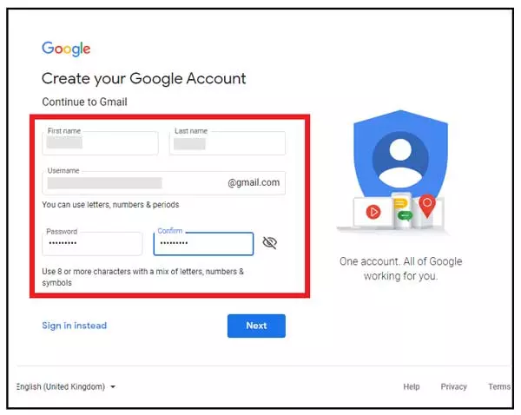Open the Help link in footer
The width and height of the screenshot is (521, 415).
click(x=412, y=386)
